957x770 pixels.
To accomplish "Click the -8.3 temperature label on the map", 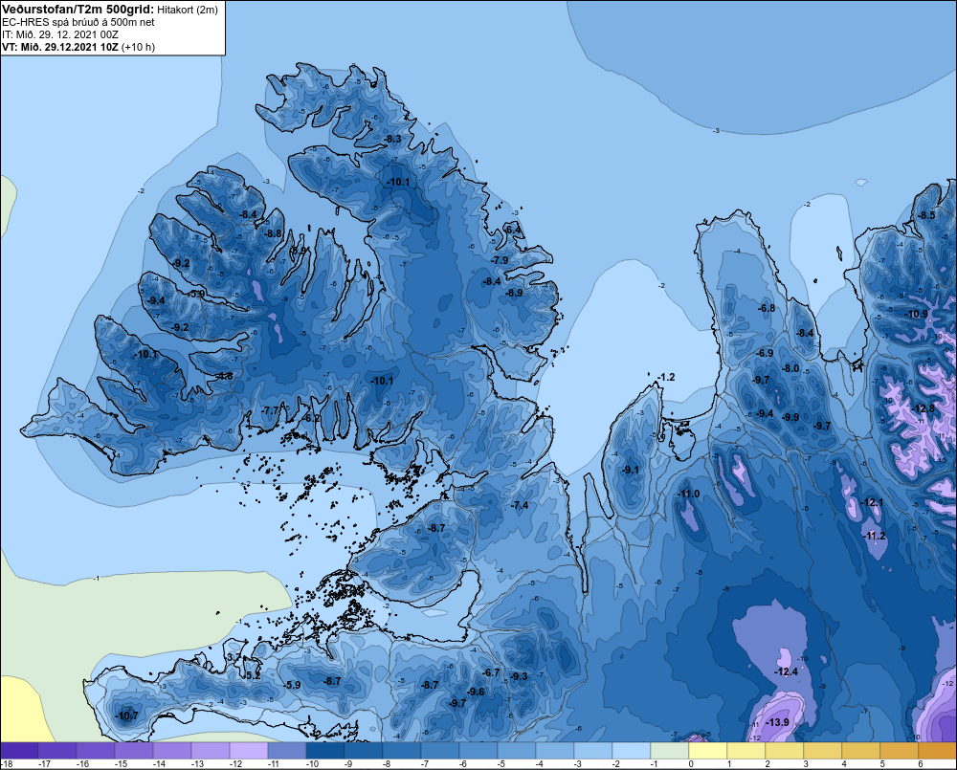I will point(392,139).
